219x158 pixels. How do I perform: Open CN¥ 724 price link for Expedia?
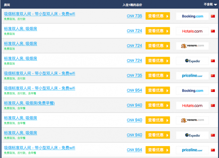(134, 60)
